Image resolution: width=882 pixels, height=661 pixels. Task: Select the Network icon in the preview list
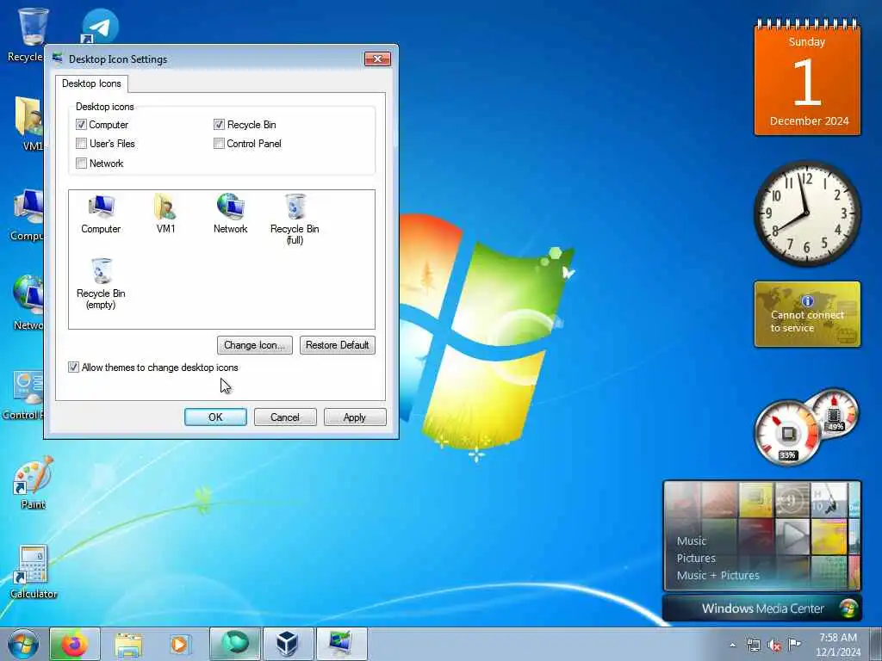coord(230,214)
